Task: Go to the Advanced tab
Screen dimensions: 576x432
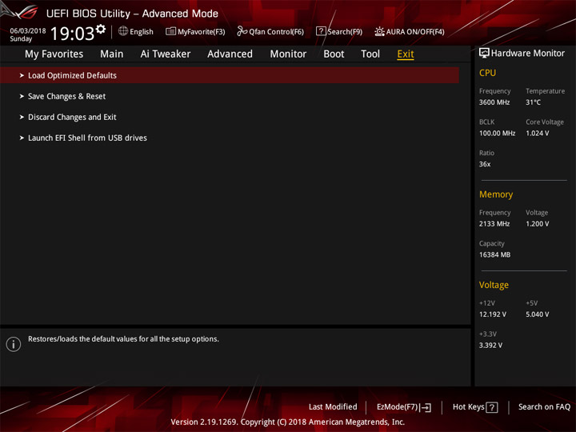Action: (230, 54)
